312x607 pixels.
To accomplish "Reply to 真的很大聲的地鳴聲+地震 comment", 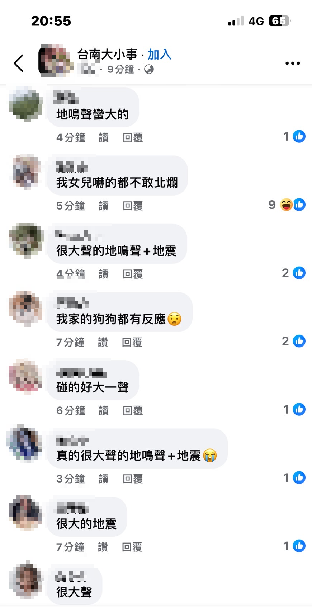I will tap(133, 479).
